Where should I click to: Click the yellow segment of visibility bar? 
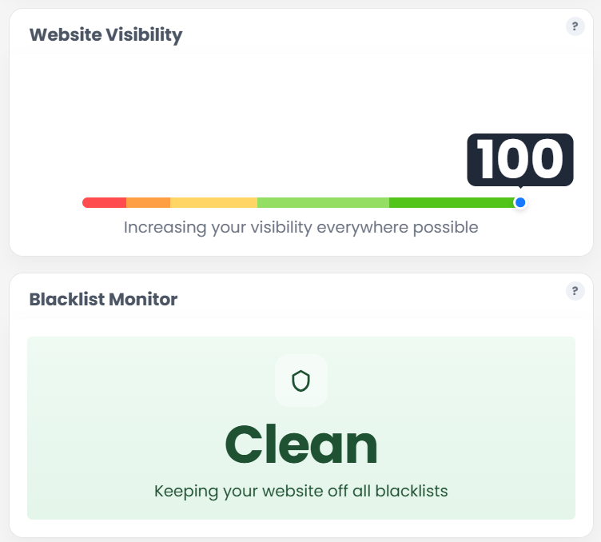point(213,203)
